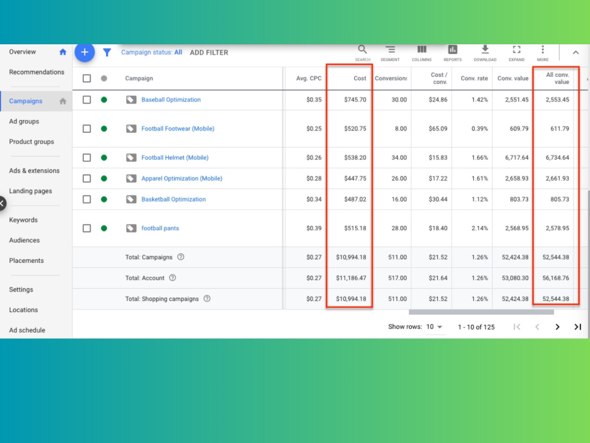Open the funnel filter icon

tap(107, 53)
